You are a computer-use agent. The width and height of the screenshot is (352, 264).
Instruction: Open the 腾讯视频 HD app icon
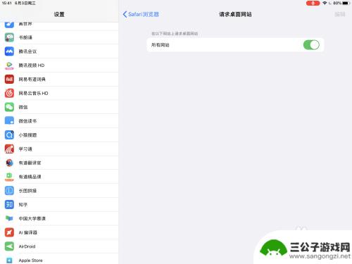[9, 65]
